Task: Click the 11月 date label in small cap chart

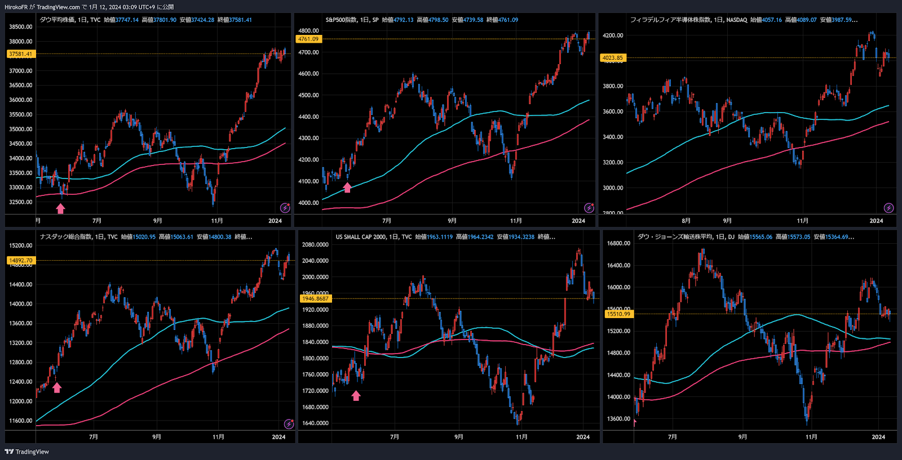Action: (x=522, y=437)
